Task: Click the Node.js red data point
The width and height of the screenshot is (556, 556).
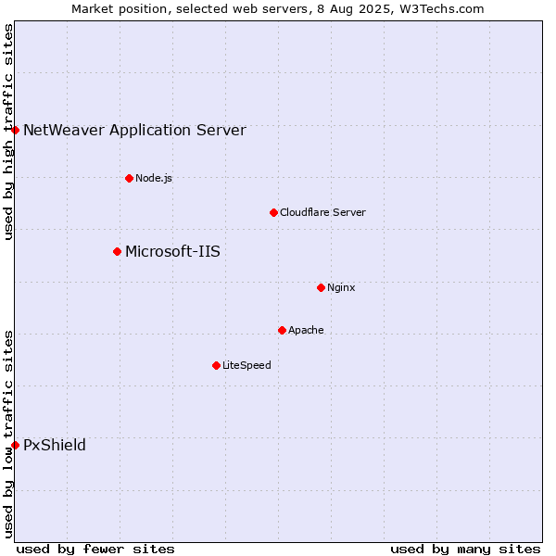Action: pyautogui.click(x=130, y=178)
